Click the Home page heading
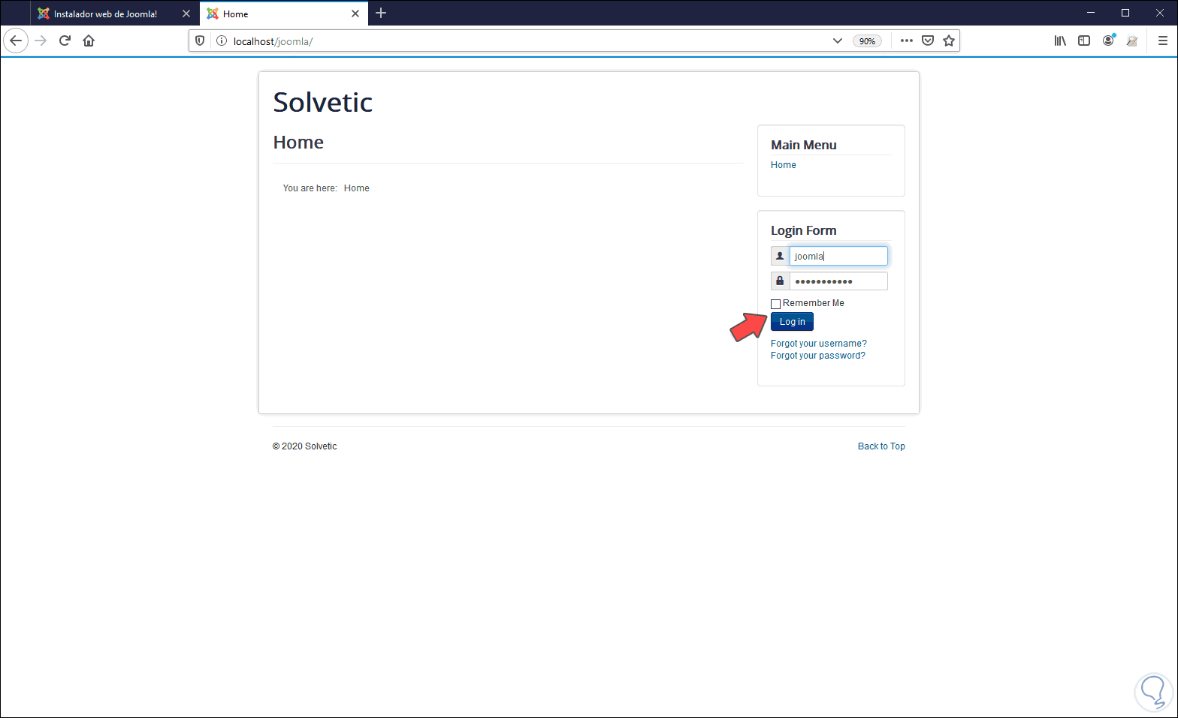 [x=298, y=143]
